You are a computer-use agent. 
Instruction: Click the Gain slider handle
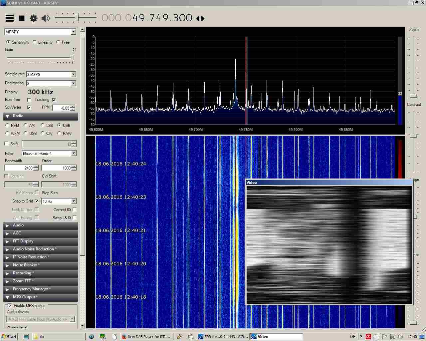click(72, 58)
